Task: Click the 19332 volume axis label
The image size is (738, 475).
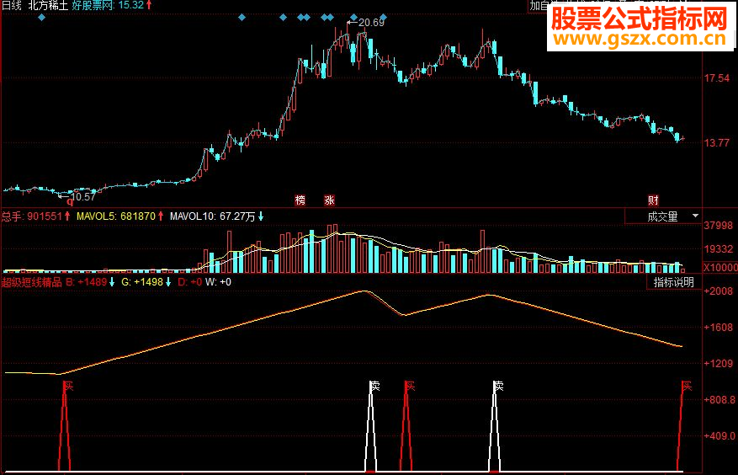Action: (x=718, y=248)
